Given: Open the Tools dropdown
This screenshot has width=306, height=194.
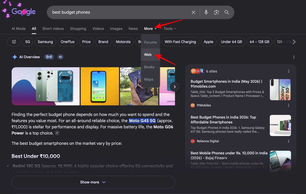Looking at the screenshot, I should (x=170, y=29).
